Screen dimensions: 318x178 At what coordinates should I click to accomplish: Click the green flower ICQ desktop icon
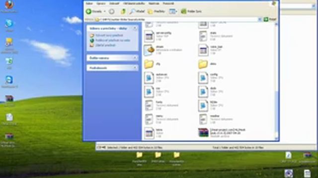point(9,61)
